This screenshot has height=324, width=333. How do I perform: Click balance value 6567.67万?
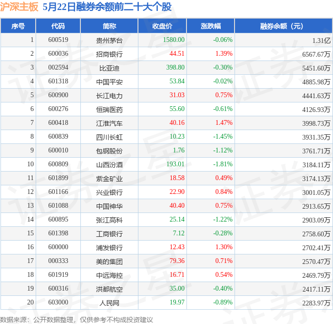click(x=316, y=54)
